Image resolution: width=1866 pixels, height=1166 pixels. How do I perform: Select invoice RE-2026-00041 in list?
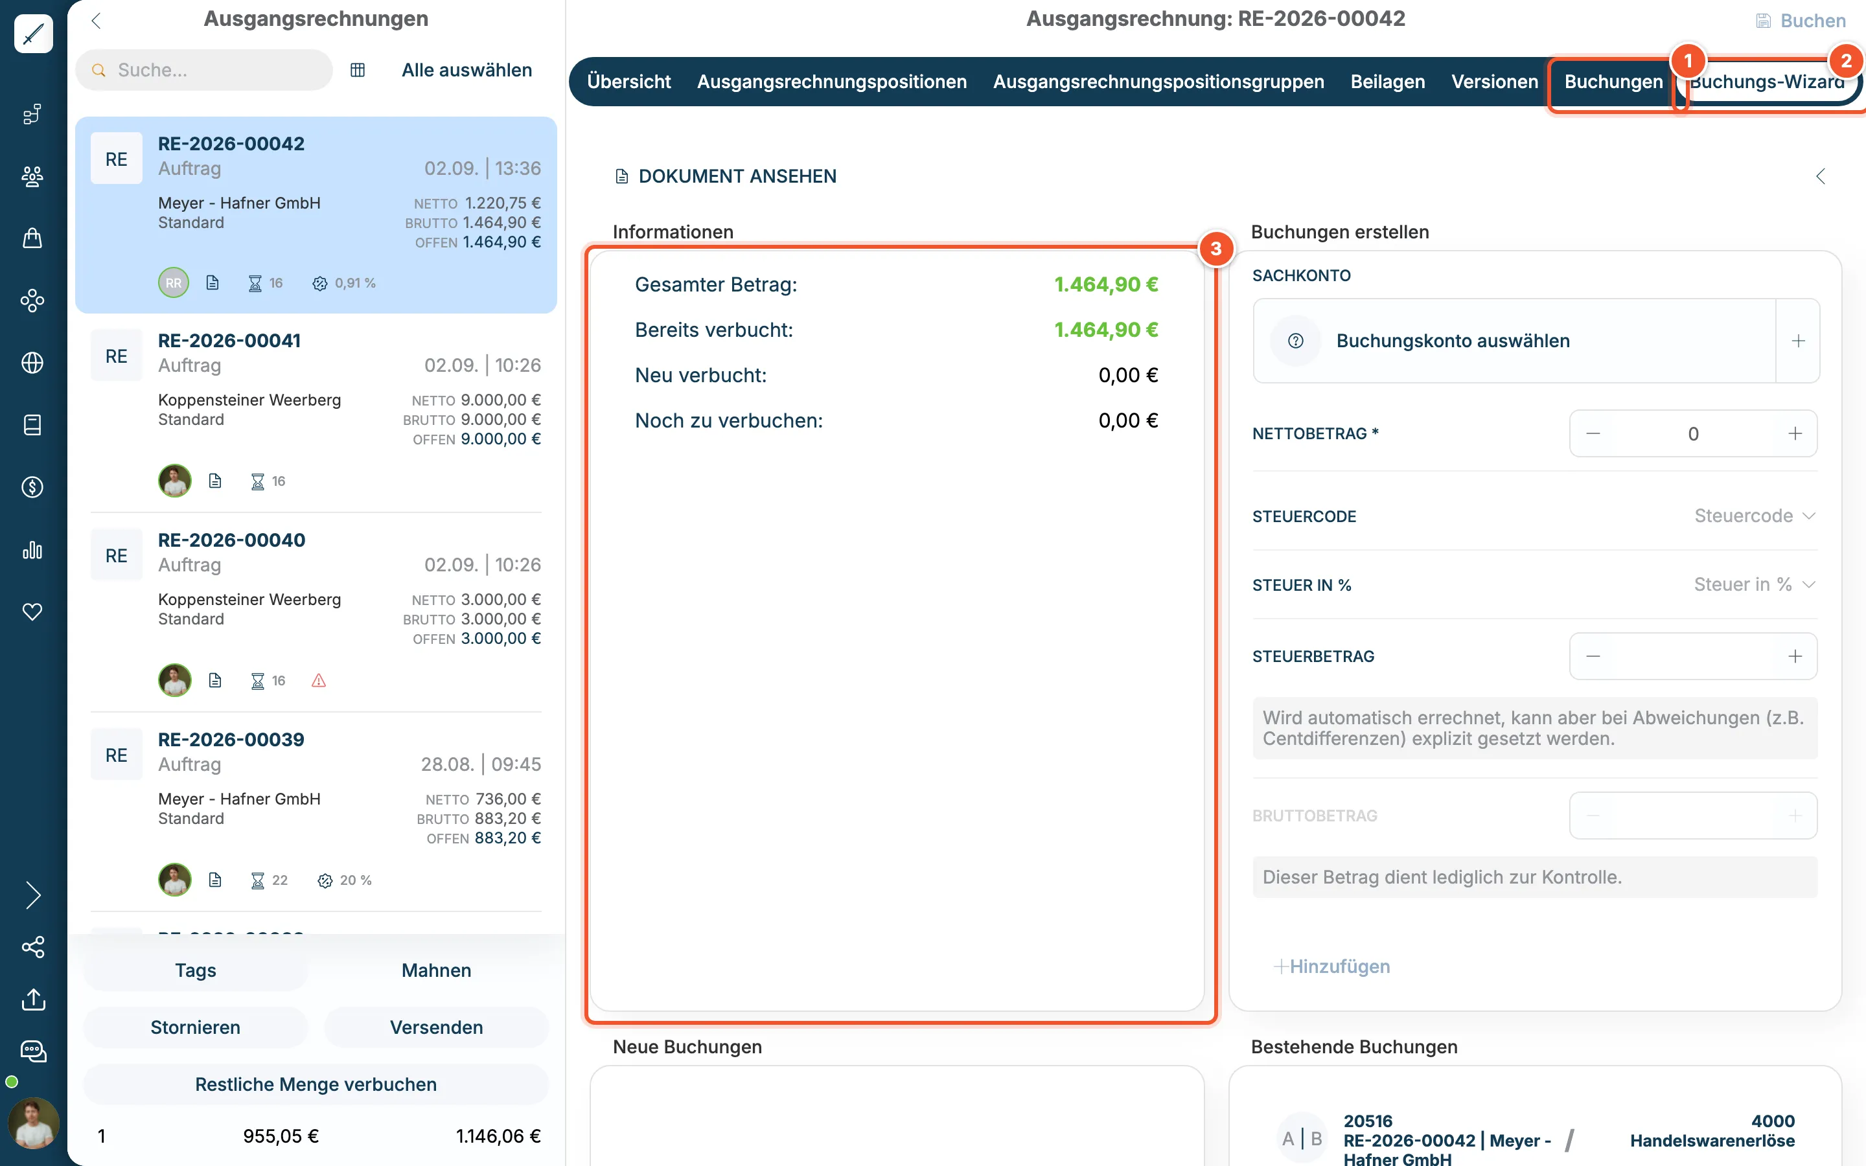click(316, 413)
